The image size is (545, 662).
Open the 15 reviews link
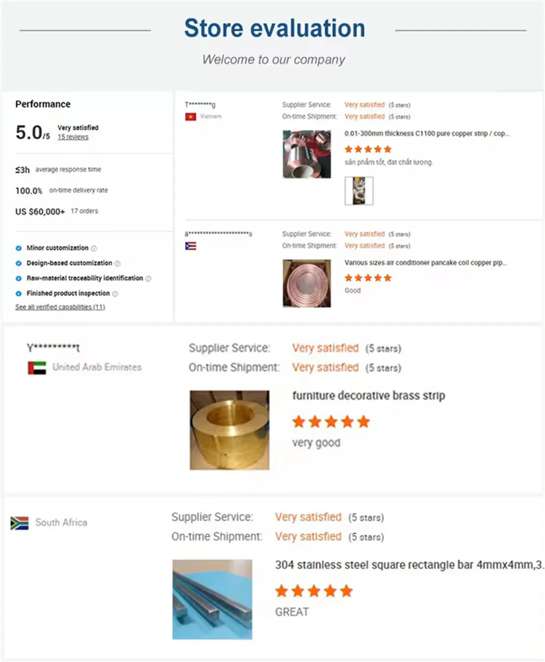coord(73,137)
